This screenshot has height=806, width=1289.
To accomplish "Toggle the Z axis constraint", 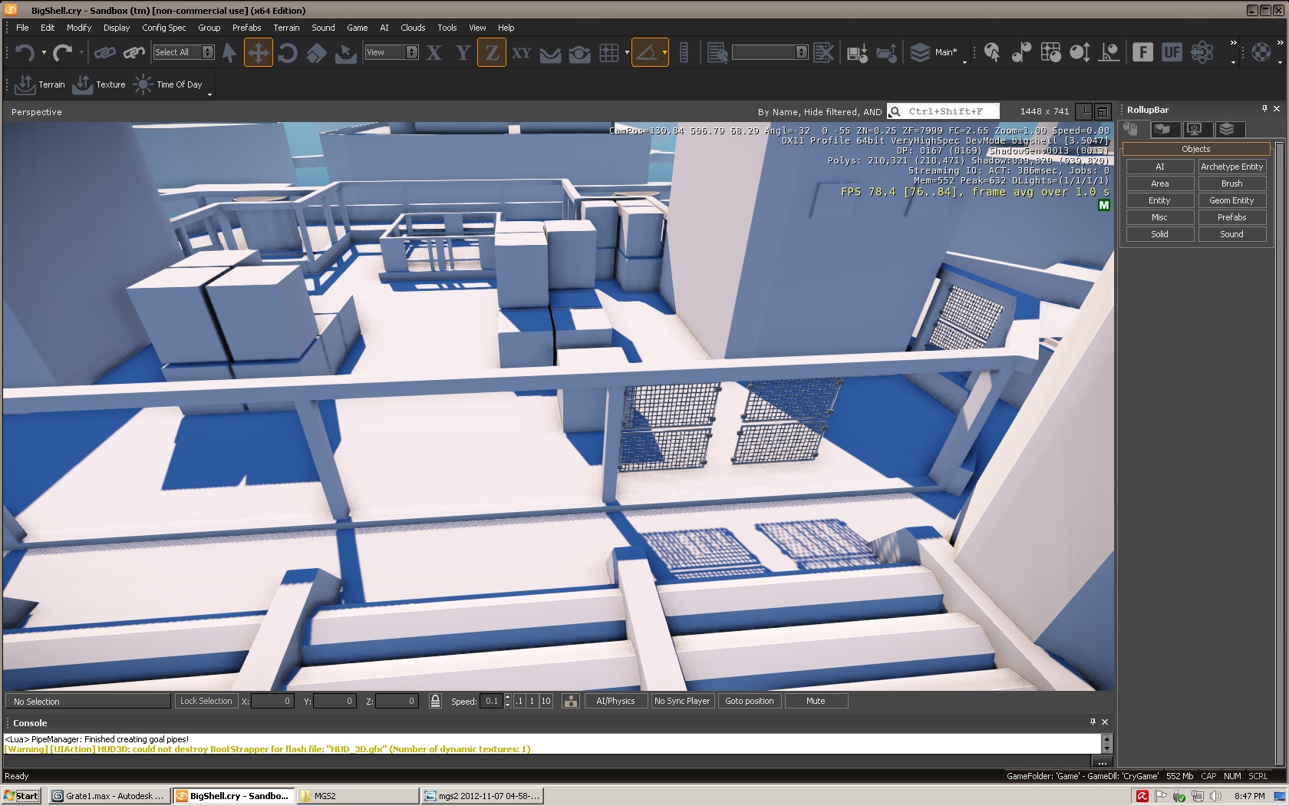I will pos(491,52).
